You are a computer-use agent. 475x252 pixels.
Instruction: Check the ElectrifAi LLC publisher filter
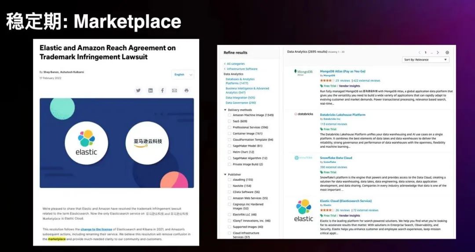coord(230,215)
